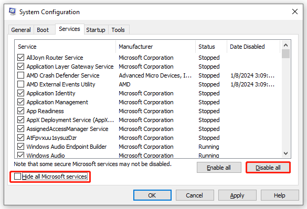Uncheck Application Layer Gateway Service checkbox
The width and height of the screenshot is (307, 209).
pyautogui.click(x=21, y=67)
